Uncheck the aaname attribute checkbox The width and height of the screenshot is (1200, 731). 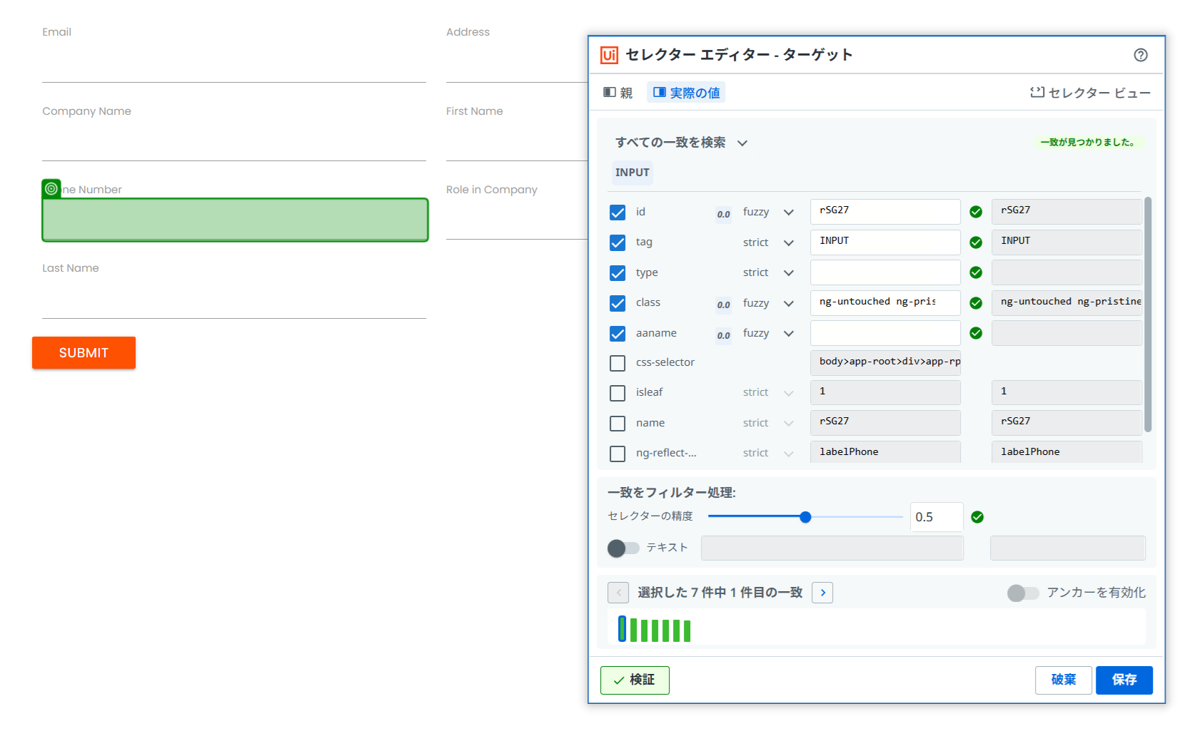coord(617,334)
